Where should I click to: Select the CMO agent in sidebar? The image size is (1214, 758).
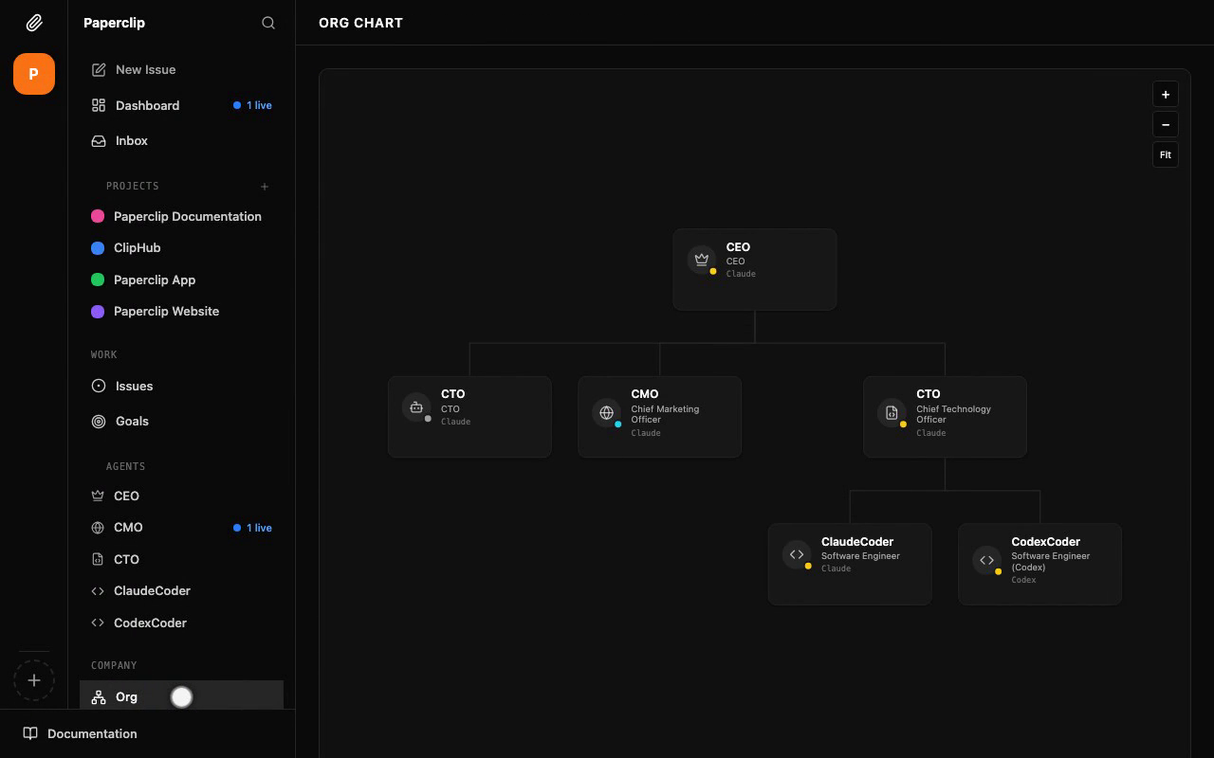coord(181,528)
